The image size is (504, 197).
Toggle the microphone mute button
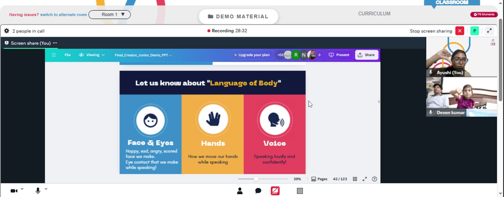[x=38, y=191]
